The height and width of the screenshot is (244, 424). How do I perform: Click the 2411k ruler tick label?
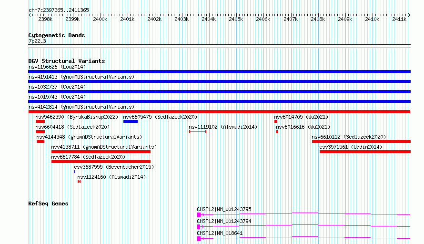399,19
